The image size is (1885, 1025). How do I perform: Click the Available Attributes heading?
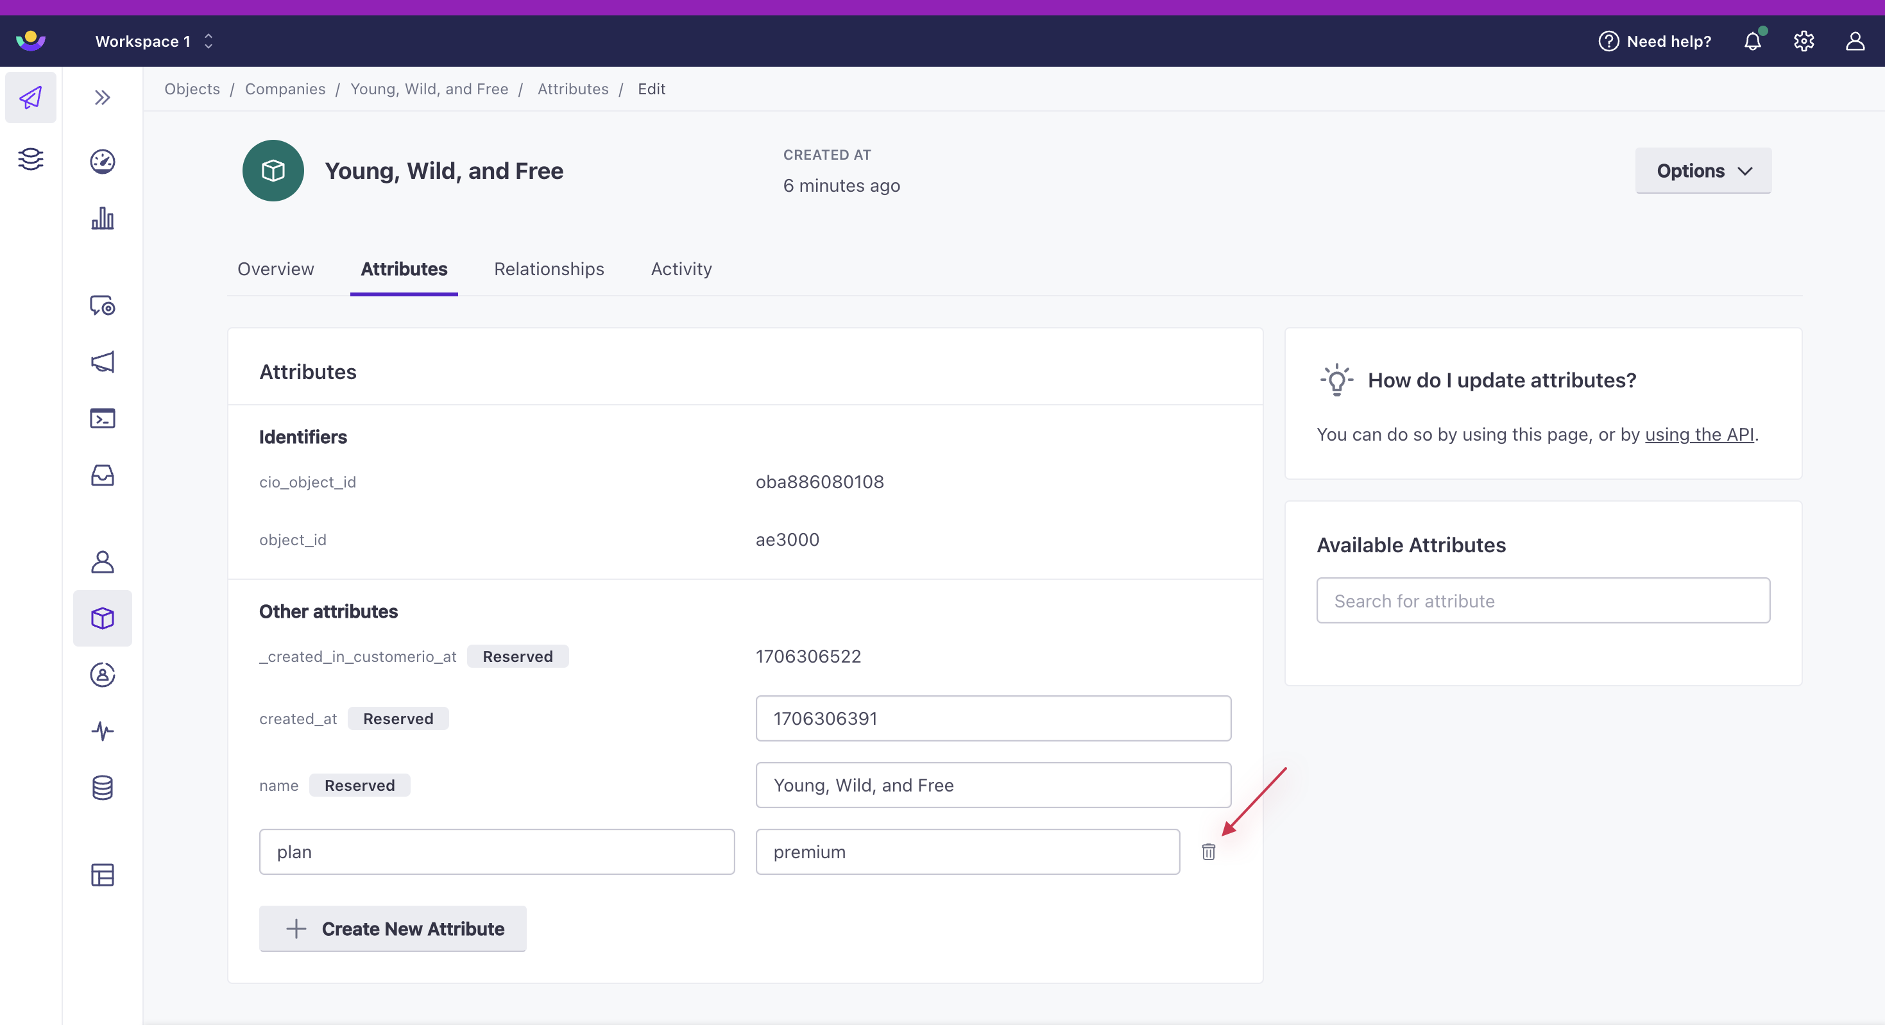(x=1411, y=545)
